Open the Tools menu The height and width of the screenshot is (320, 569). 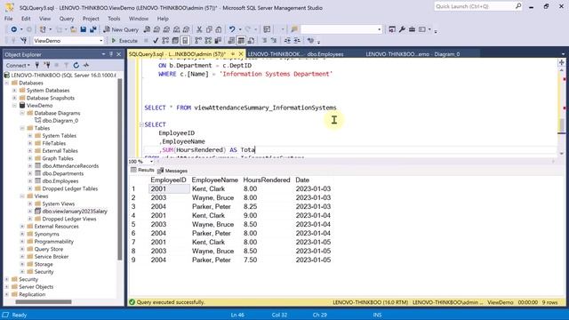tap(114, 18)
